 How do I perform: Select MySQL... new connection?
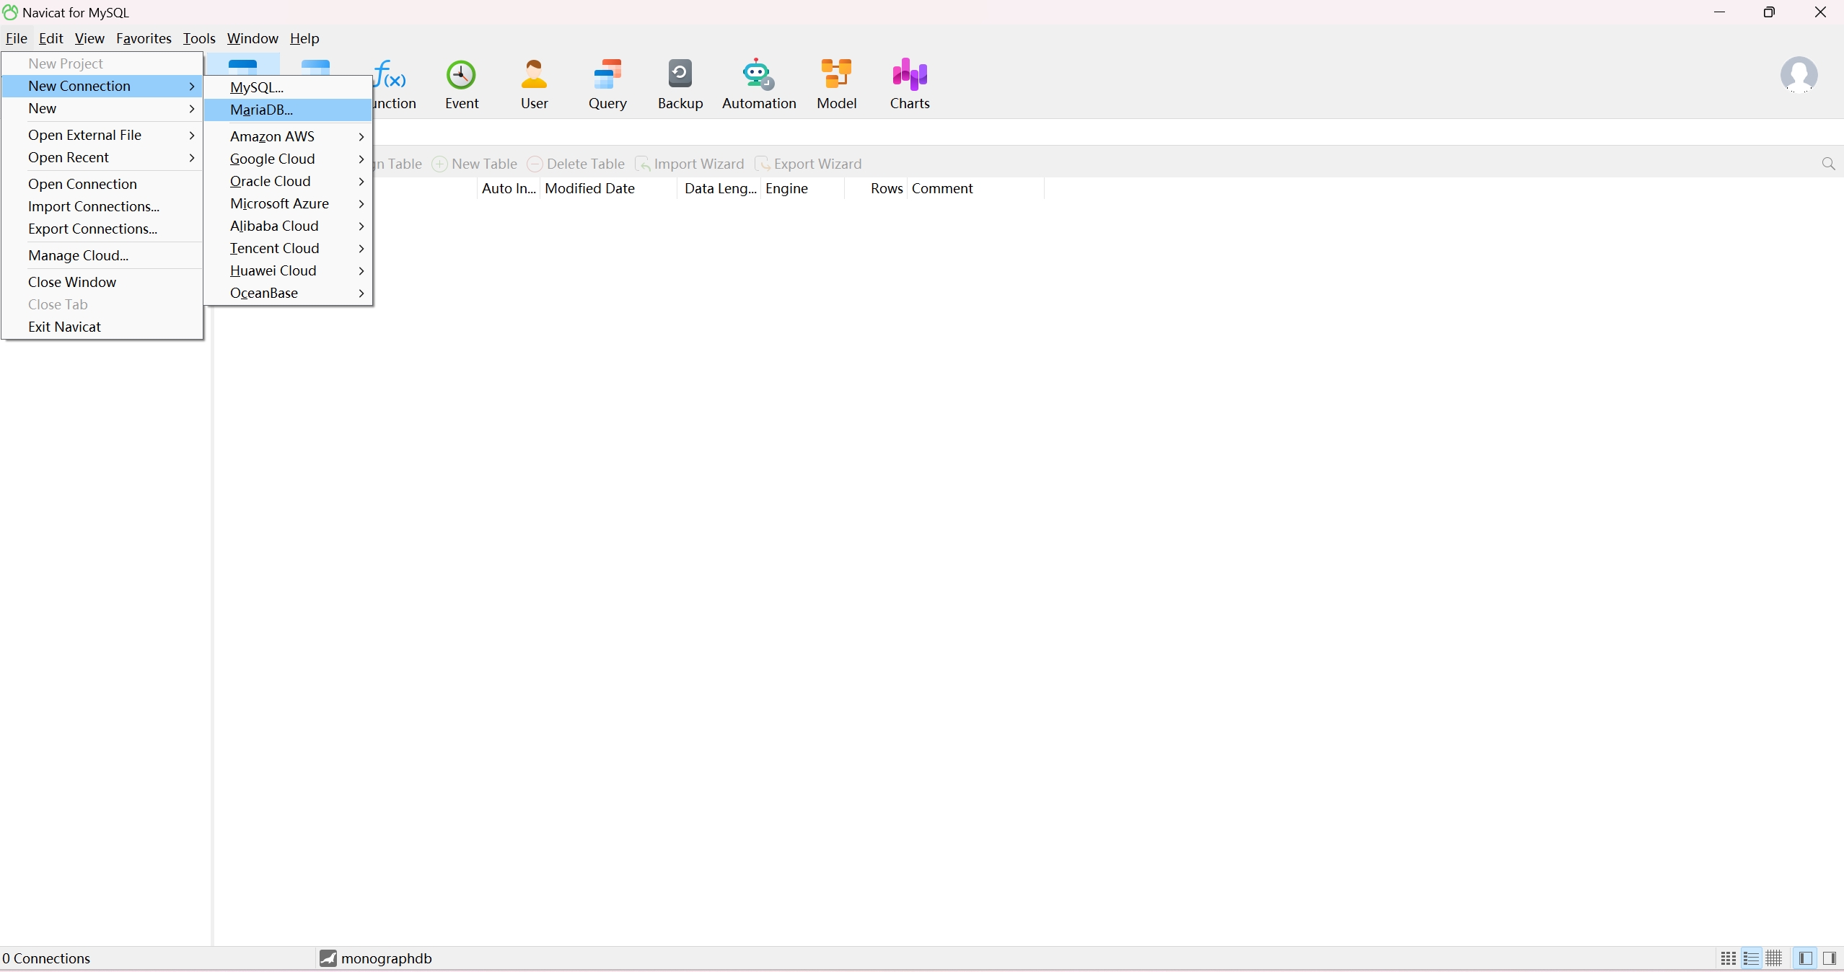coord(288,87)
